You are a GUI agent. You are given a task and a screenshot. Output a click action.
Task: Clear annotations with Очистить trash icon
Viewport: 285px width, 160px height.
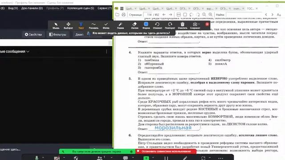tap(183, 25)
